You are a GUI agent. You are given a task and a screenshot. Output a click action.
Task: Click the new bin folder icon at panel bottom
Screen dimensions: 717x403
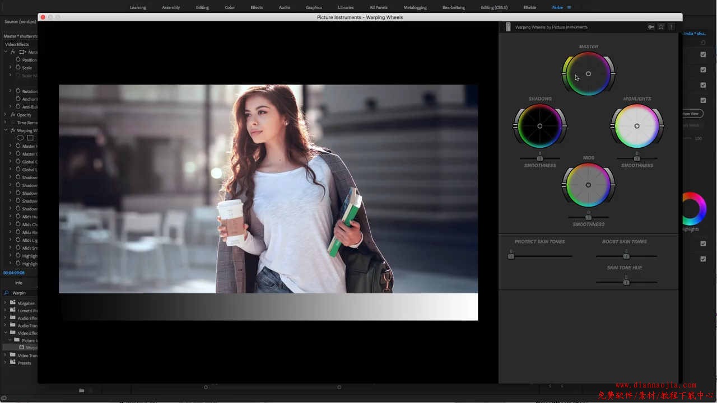[x=81, y=390]
